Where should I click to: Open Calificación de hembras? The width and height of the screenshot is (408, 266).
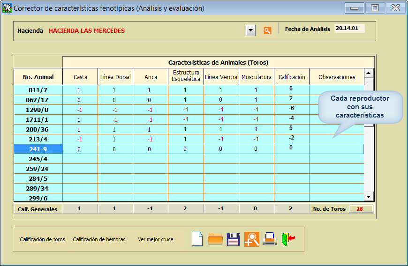pyautogui.click(x=99, y=239)
